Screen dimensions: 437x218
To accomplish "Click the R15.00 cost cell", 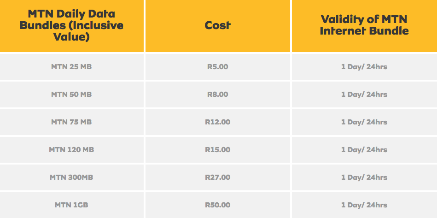I will (218, 149).
